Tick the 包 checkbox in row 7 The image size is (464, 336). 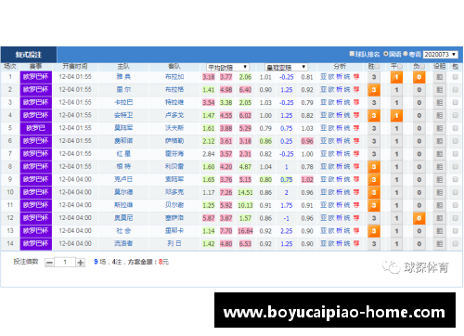455,154
